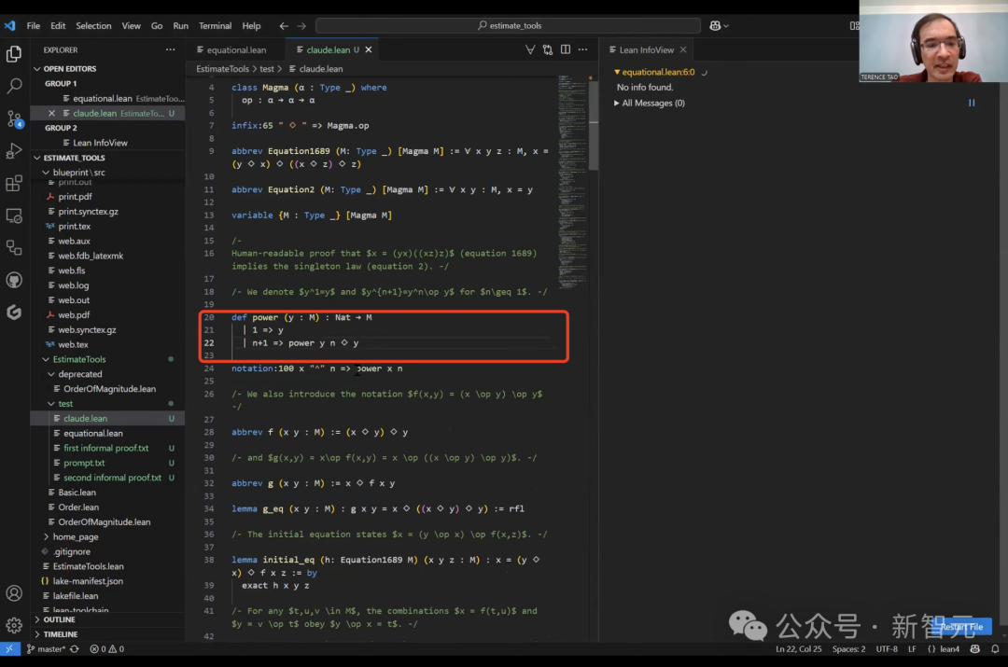Open the Search view in activity bar
This screenshot has width=1008, height=667.
click(x=14, y=86)
